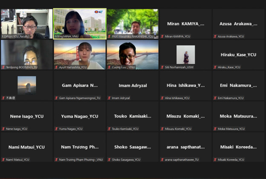Click muted mic icon beside Cuong Luu _VNU
Viewport: 266px width, 179px height.
[x=109, y=67]
